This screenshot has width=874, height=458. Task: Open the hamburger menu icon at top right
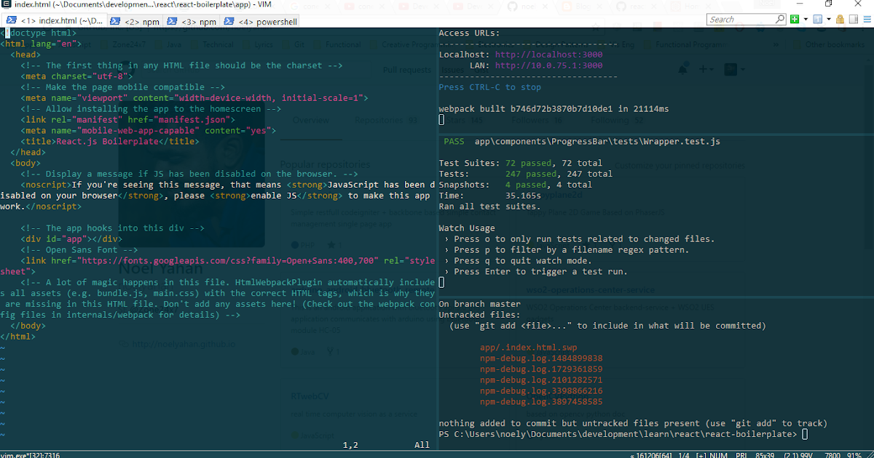tap(867, 19)
